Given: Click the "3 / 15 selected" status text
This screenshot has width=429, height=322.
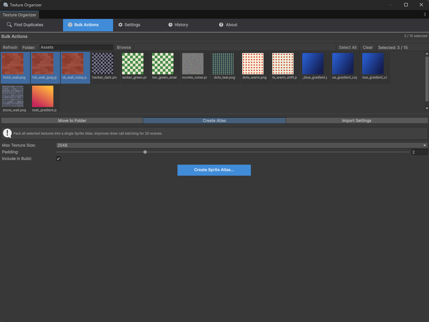Looking at the screenshot, I should pyautogui.click(x=415, y=36).
